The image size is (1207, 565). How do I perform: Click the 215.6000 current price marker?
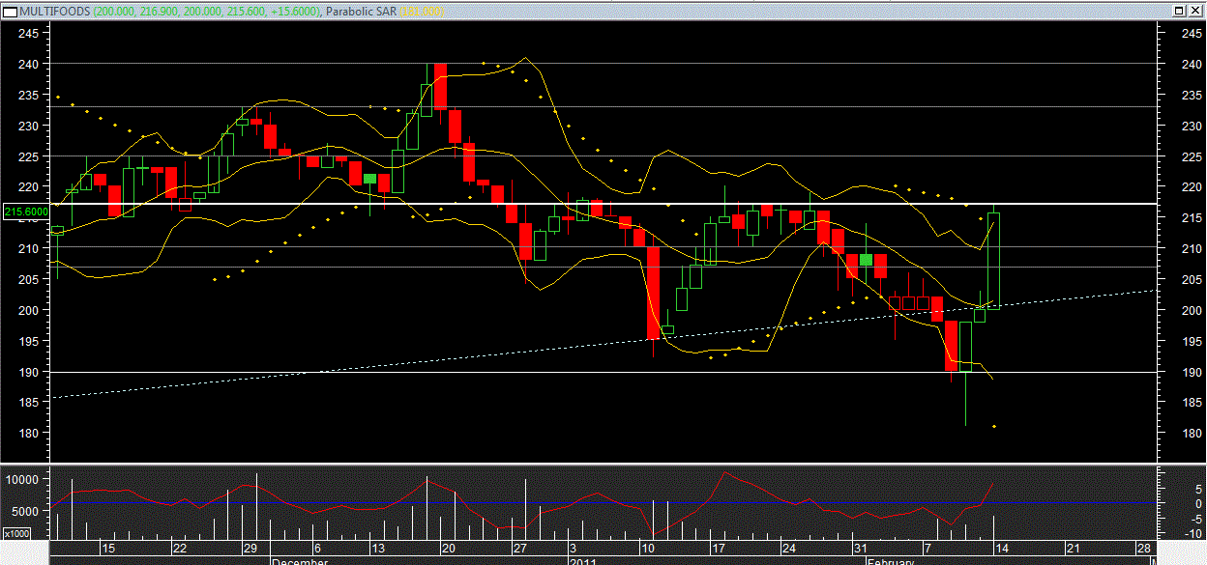pos(26,212)
